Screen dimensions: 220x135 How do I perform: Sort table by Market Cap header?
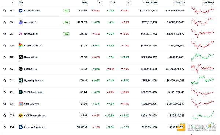point(179,3)
